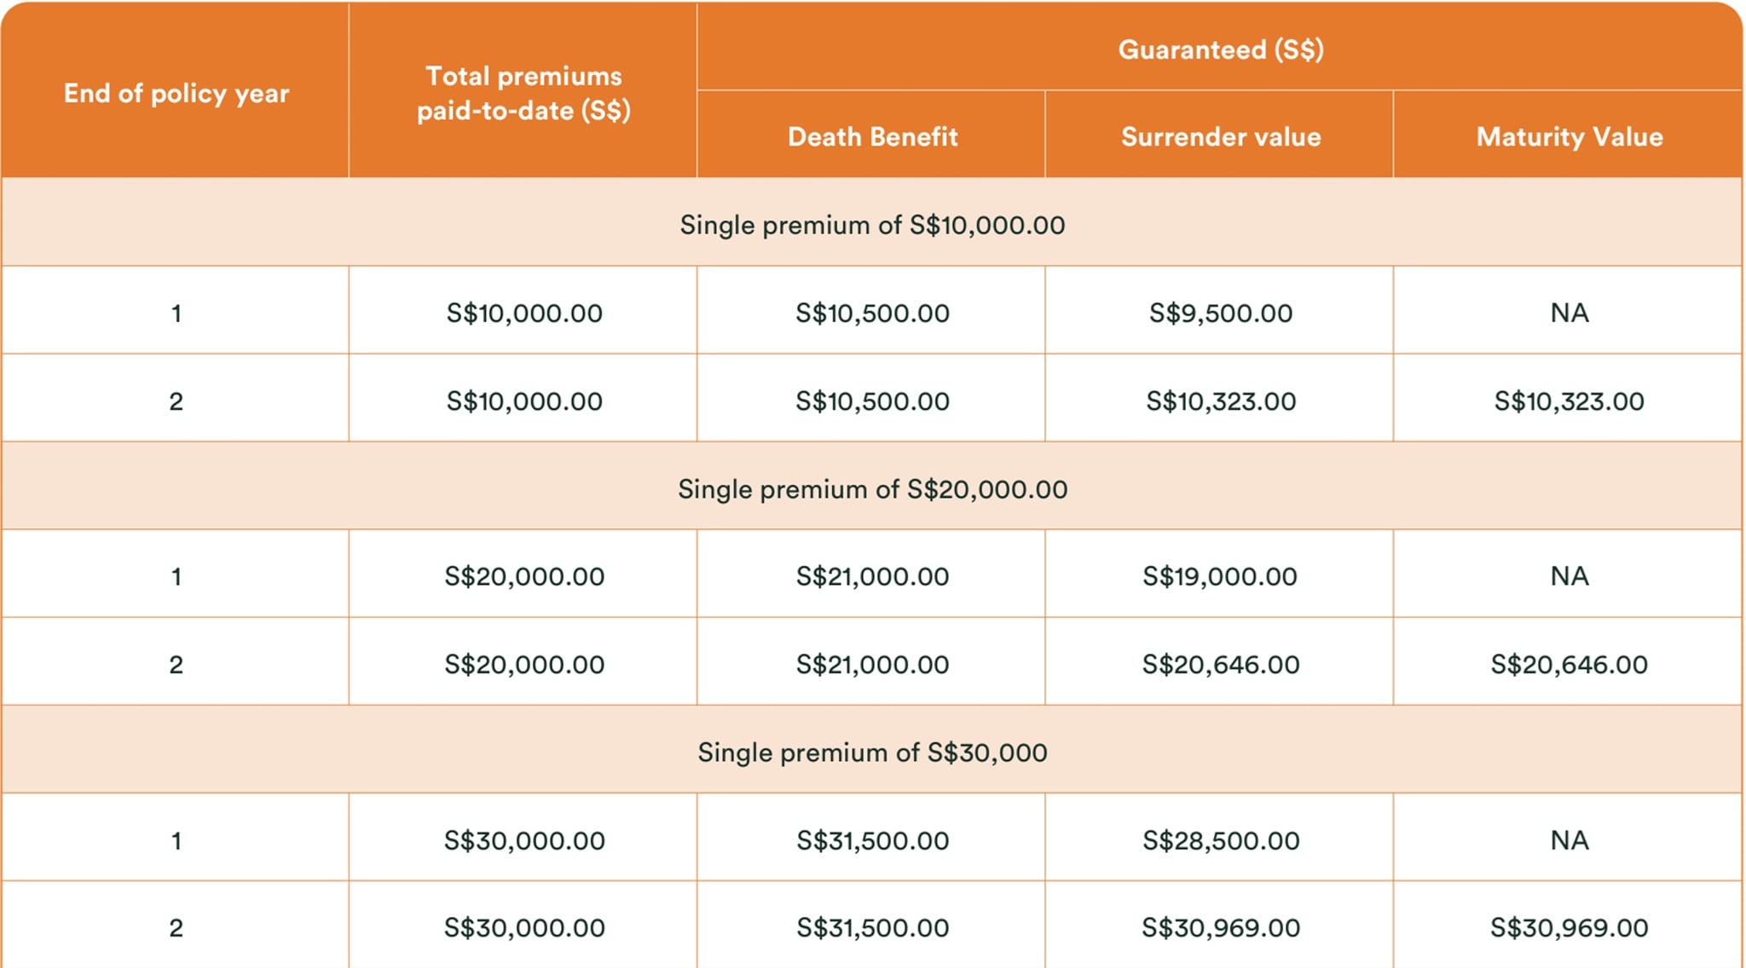1746x968 pixels.
Task: Click the "Surrender value" column header
Action: [1221, 136]
